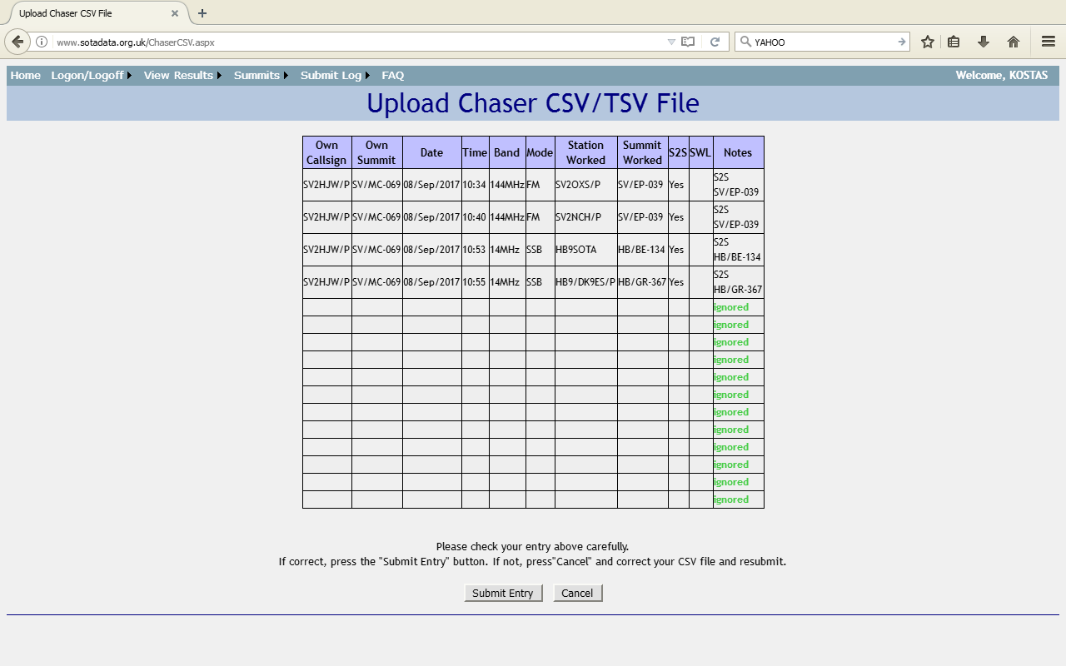Click the Home navigation link

25,76
